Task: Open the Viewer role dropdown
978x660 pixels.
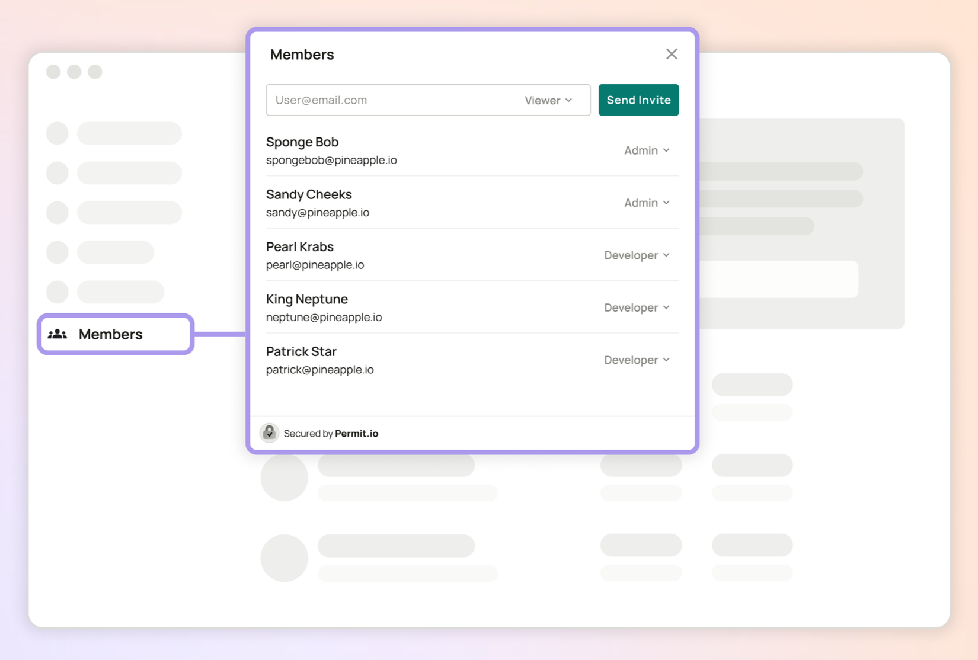Action: click(x=548, y=100)
